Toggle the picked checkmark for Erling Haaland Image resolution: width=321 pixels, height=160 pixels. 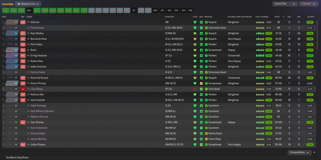coord(4,55)
